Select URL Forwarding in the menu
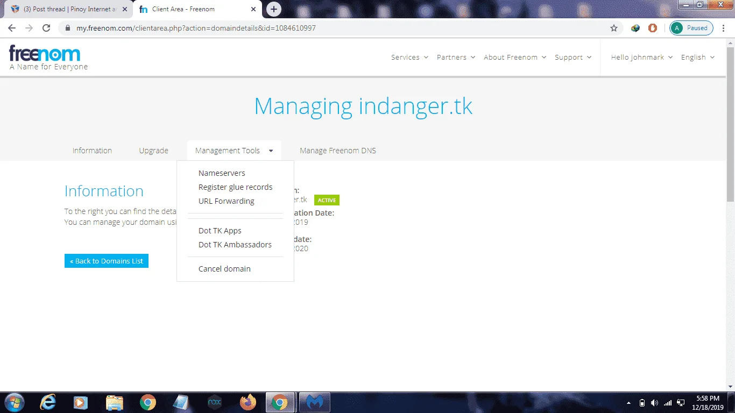This screenshot has width=735, height=413. (226, 201)
